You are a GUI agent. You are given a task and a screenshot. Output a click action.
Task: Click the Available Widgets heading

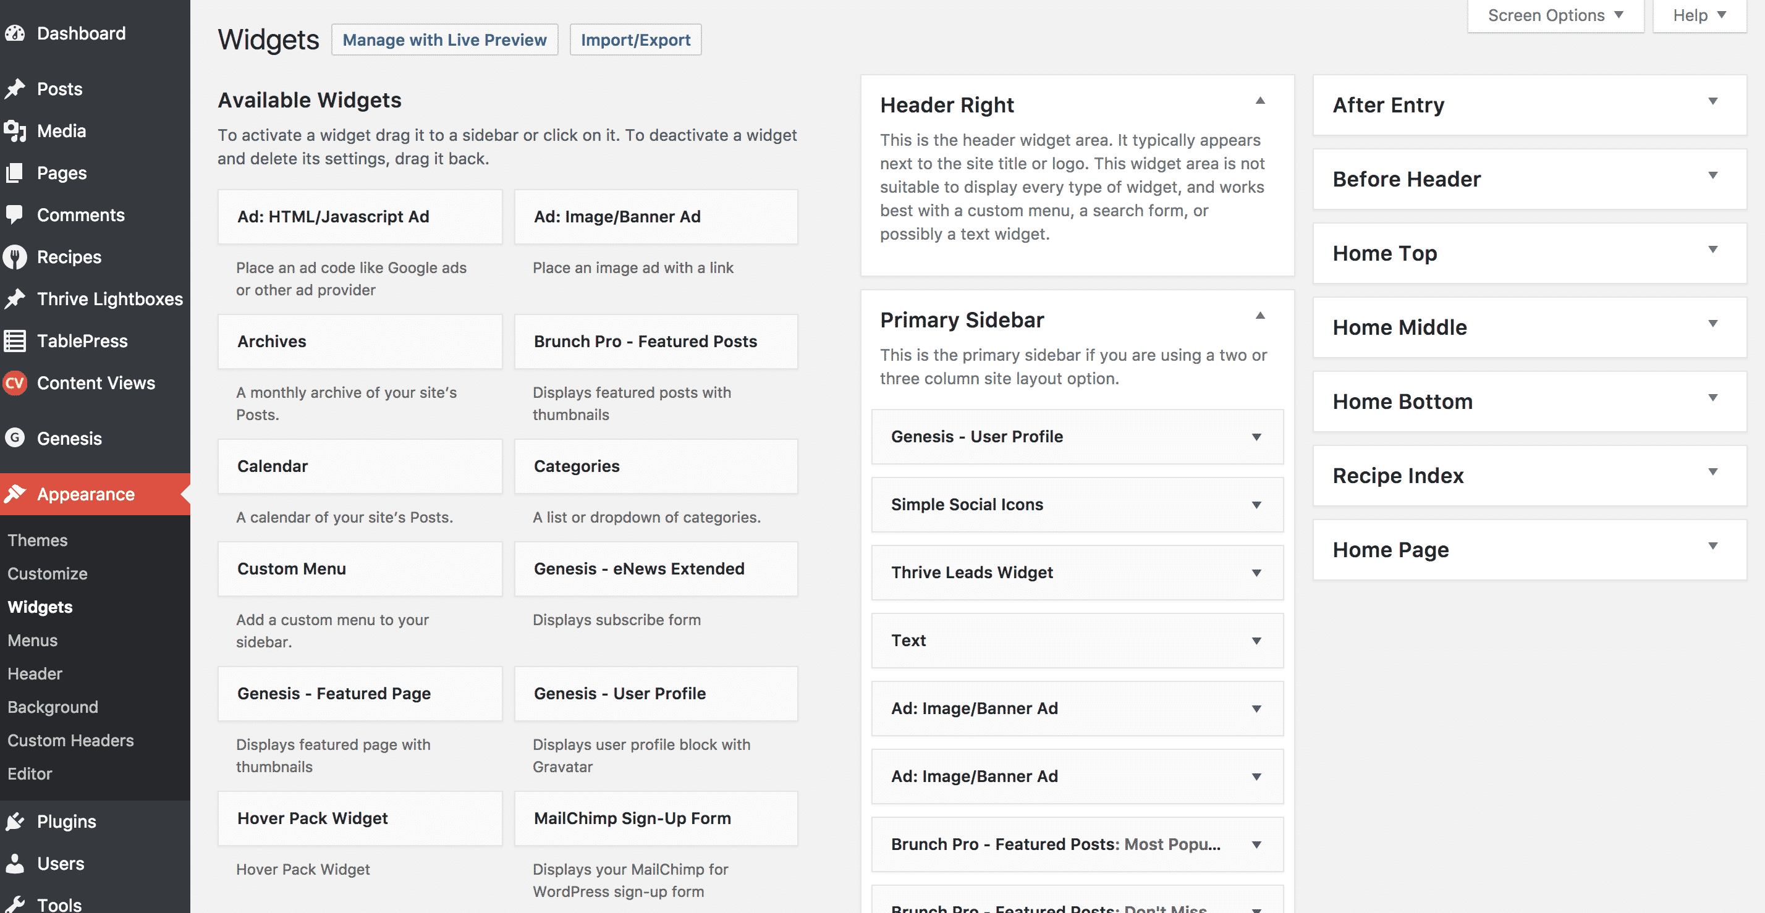(x=309, y=100)
